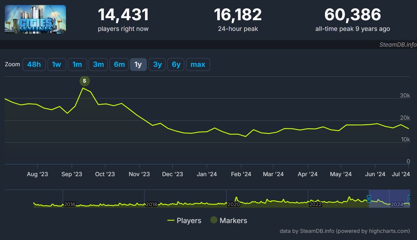Screen dimensions: 417x240
Task: Toggle the Markers series in legend
Action: pyautogui.click(x=229, y=220)
